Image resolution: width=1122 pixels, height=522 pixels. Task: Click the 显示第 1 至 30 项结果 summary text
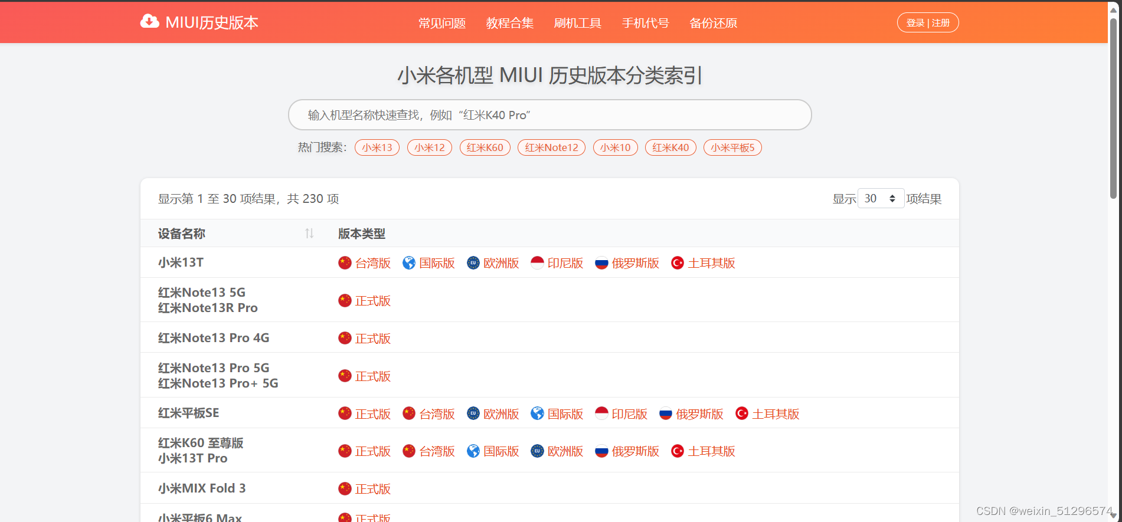click(x=248, y=199)
